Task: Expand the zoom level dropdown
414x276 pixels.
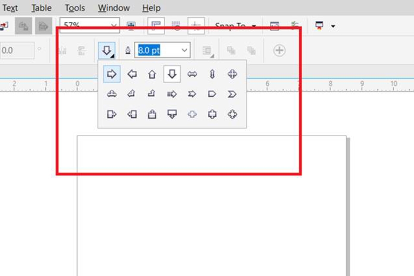Action: (x=114, y=25)
